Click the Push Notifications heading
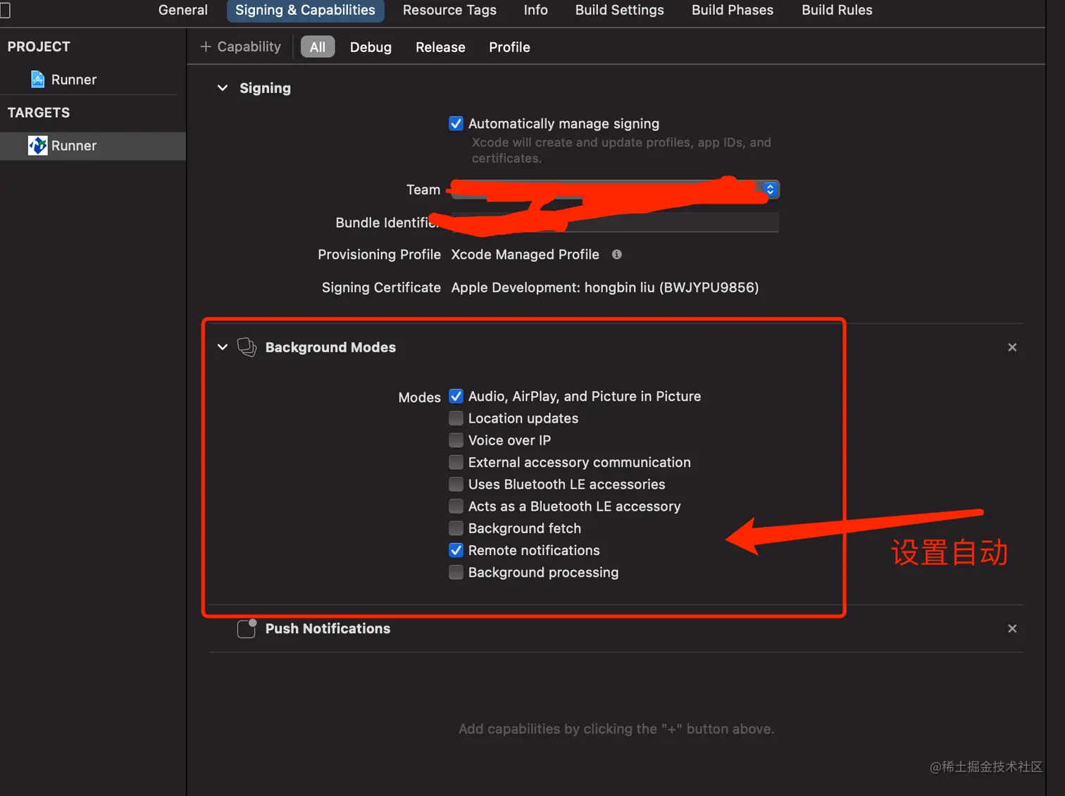 pos(328,628)
